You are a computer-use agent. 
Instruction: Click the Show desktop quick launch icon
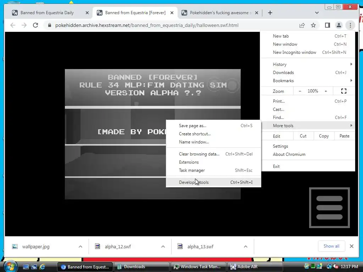(26, 267)
